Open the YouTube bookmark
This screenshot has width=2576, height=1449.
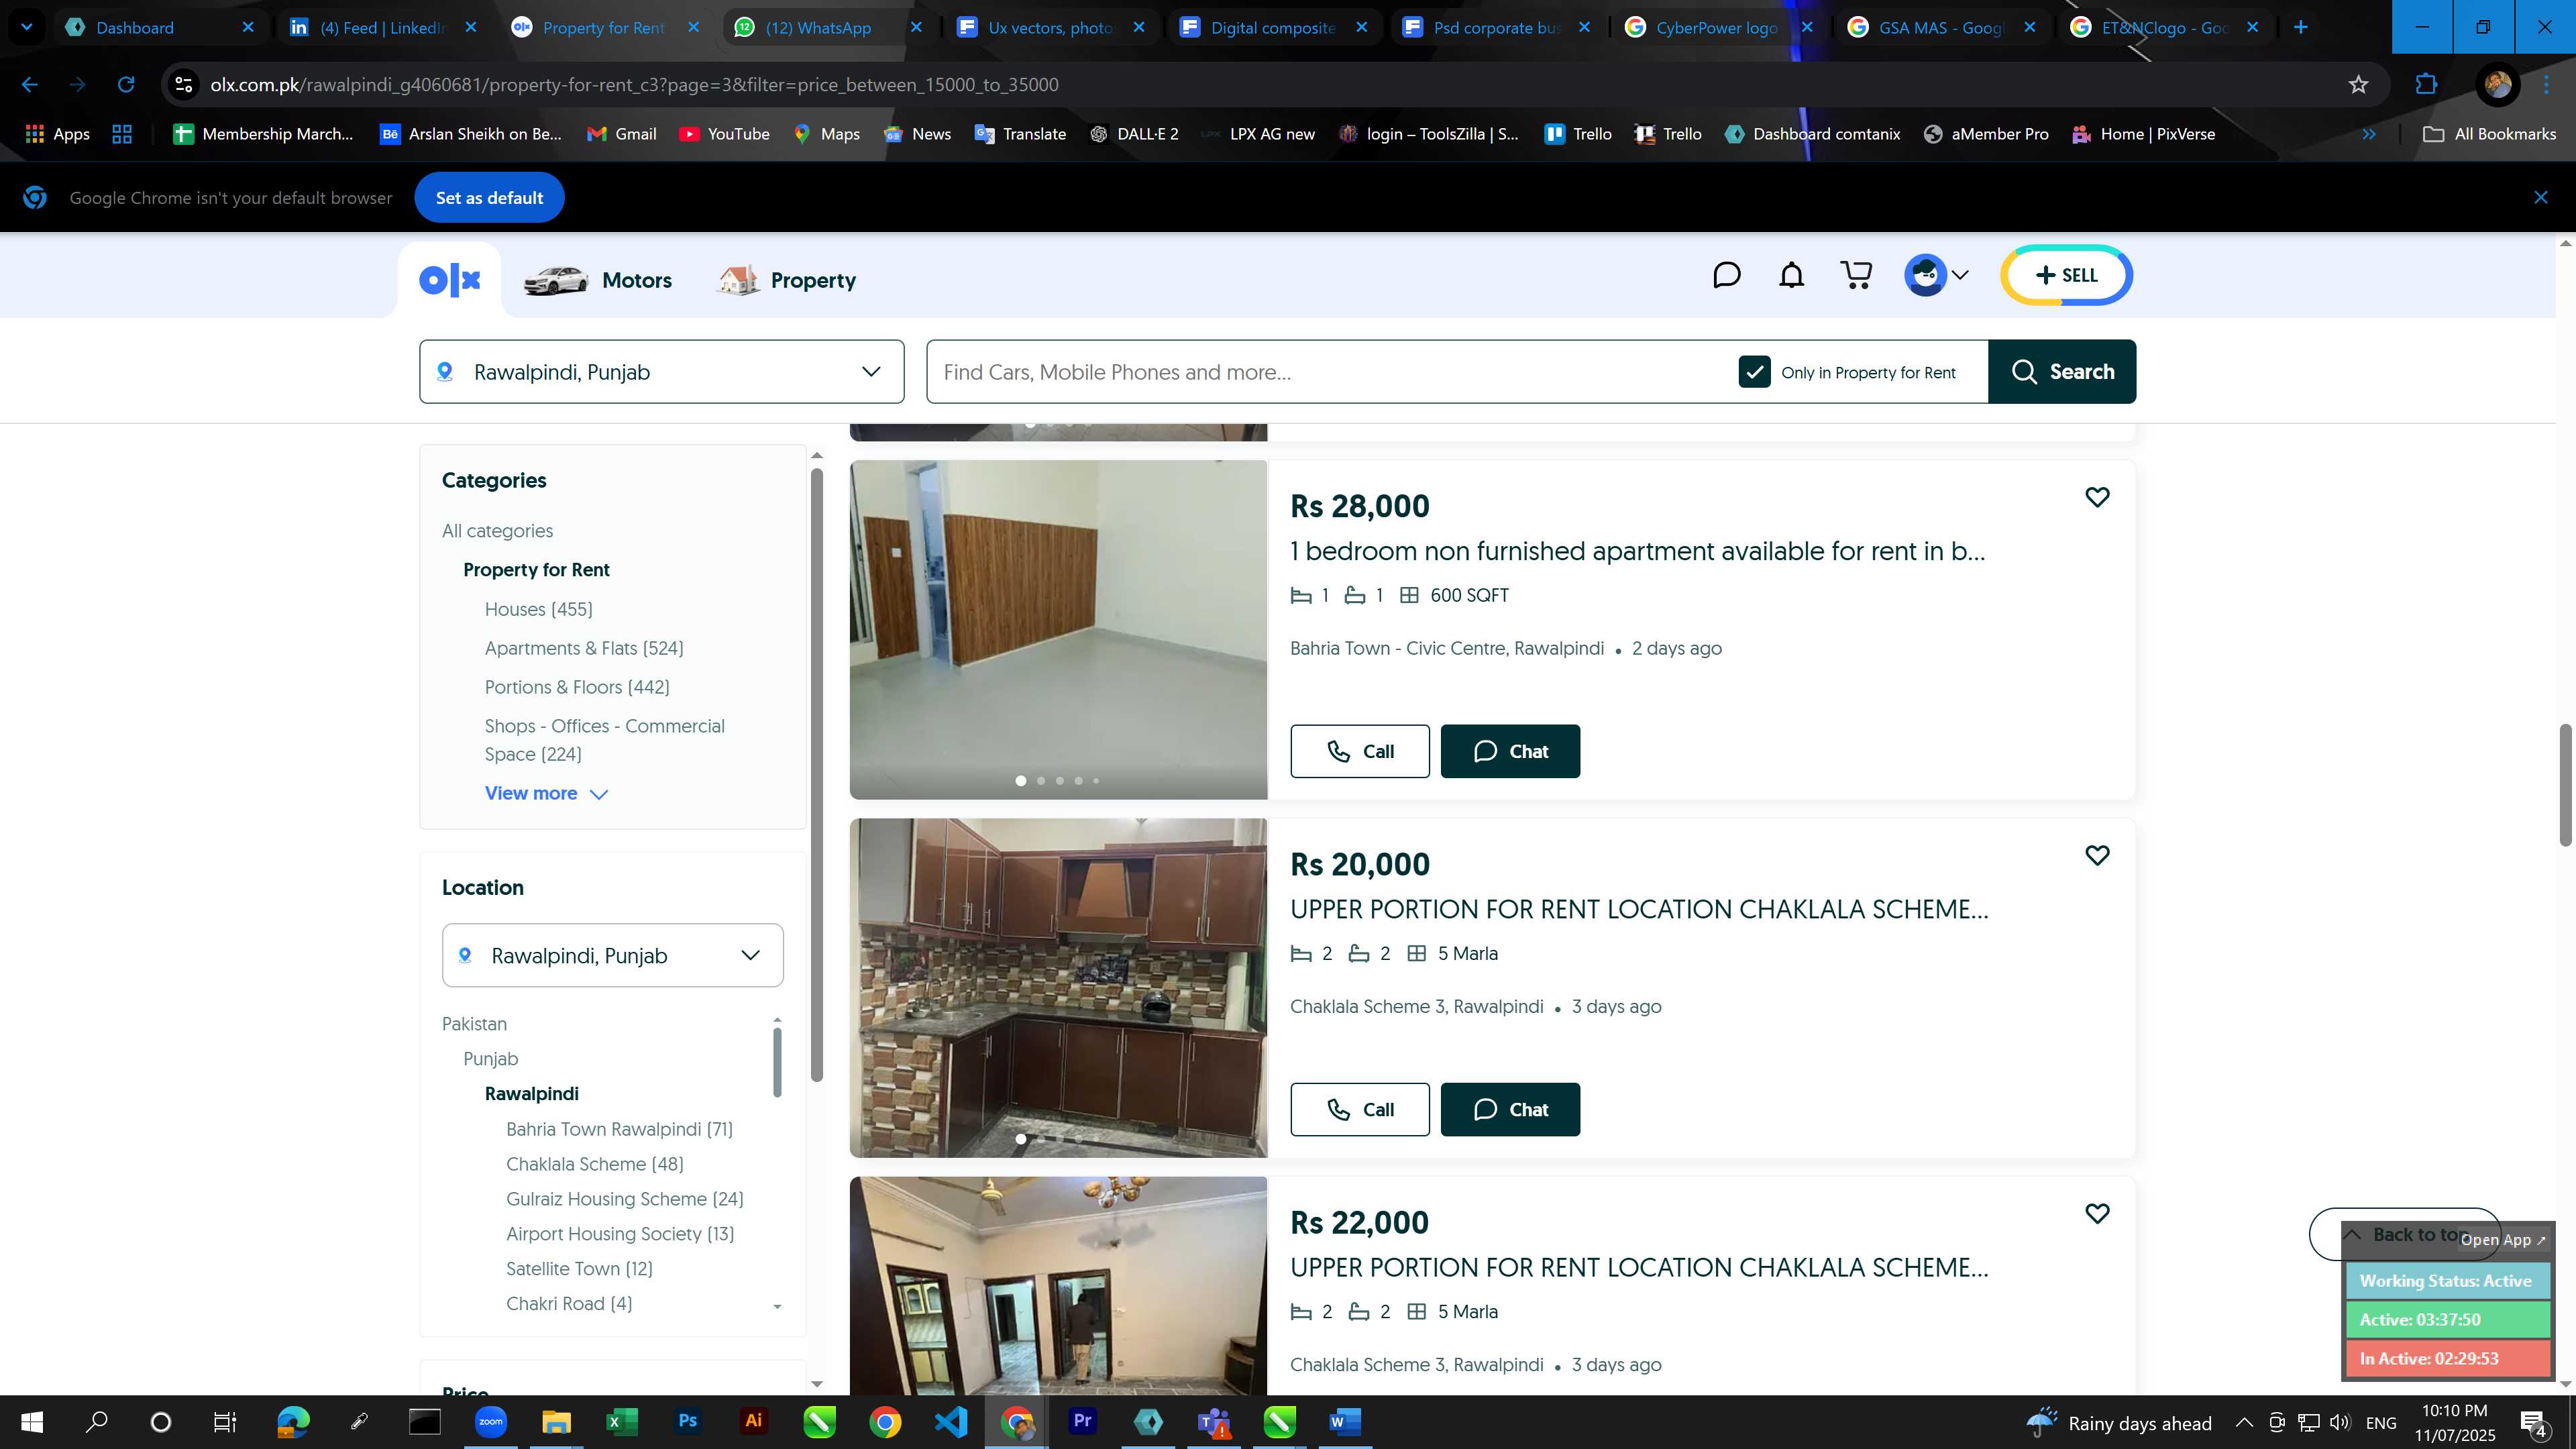tap(724, 134)
